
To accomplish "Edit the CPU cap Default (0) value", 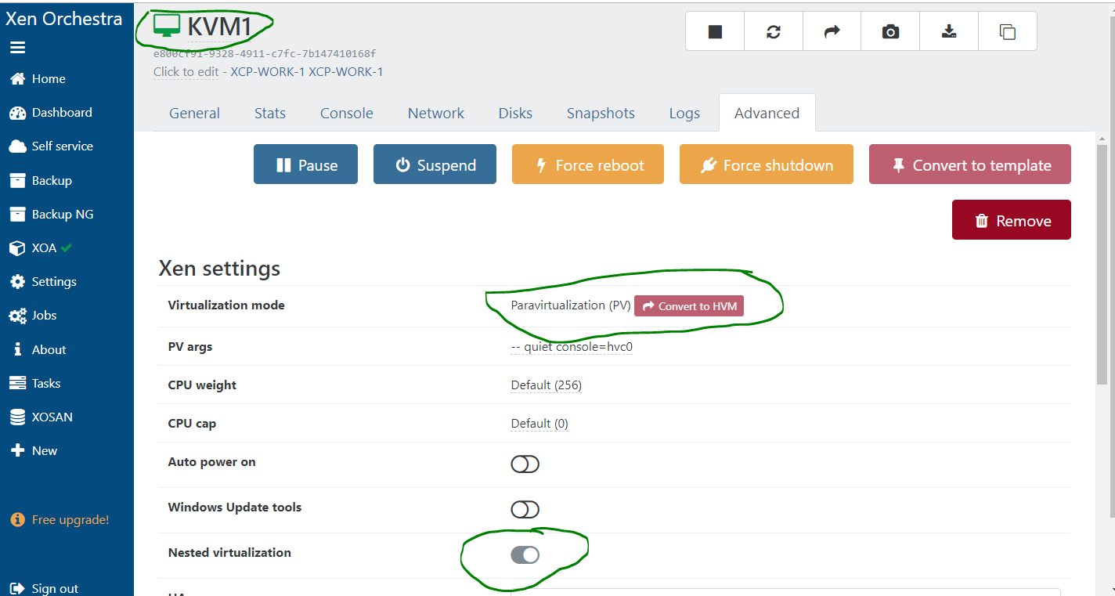I will 539,424.
